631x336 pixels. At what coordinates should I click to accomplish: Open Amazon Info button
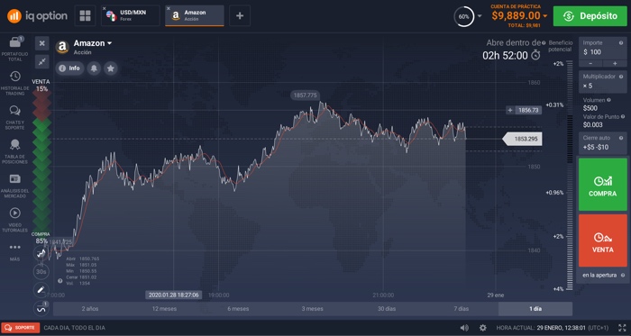[69, 68]
